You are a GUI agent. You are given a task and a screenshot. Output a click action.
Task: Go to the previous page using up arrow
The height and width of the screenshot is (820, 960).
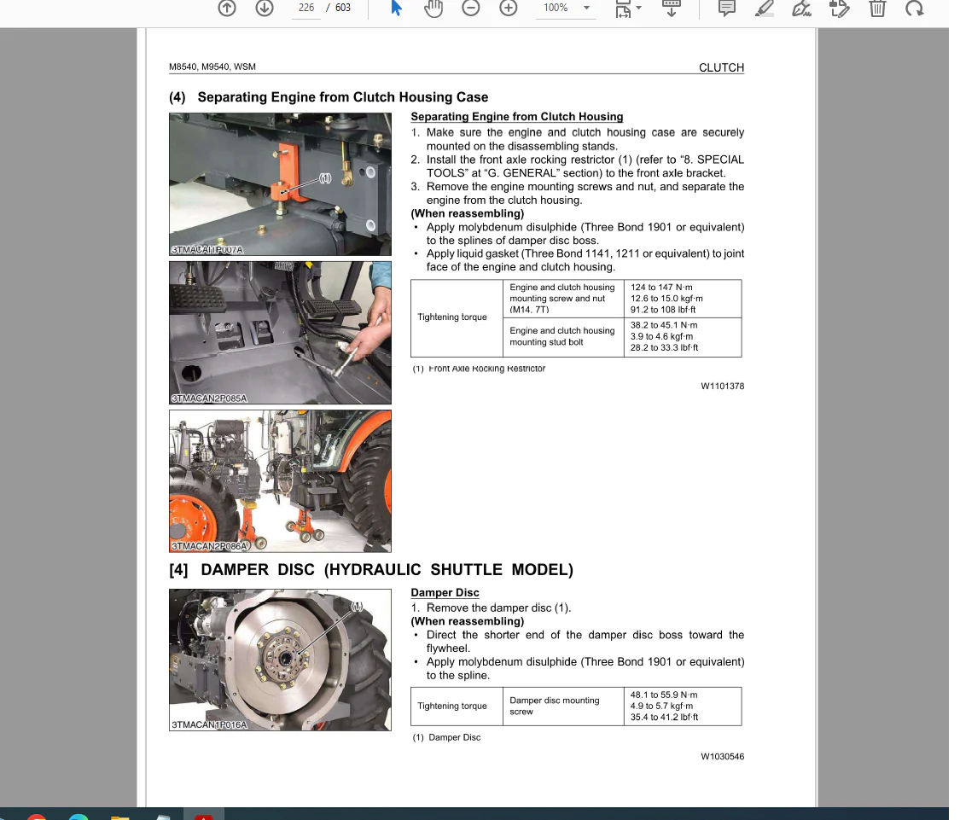tap(226, 8)
